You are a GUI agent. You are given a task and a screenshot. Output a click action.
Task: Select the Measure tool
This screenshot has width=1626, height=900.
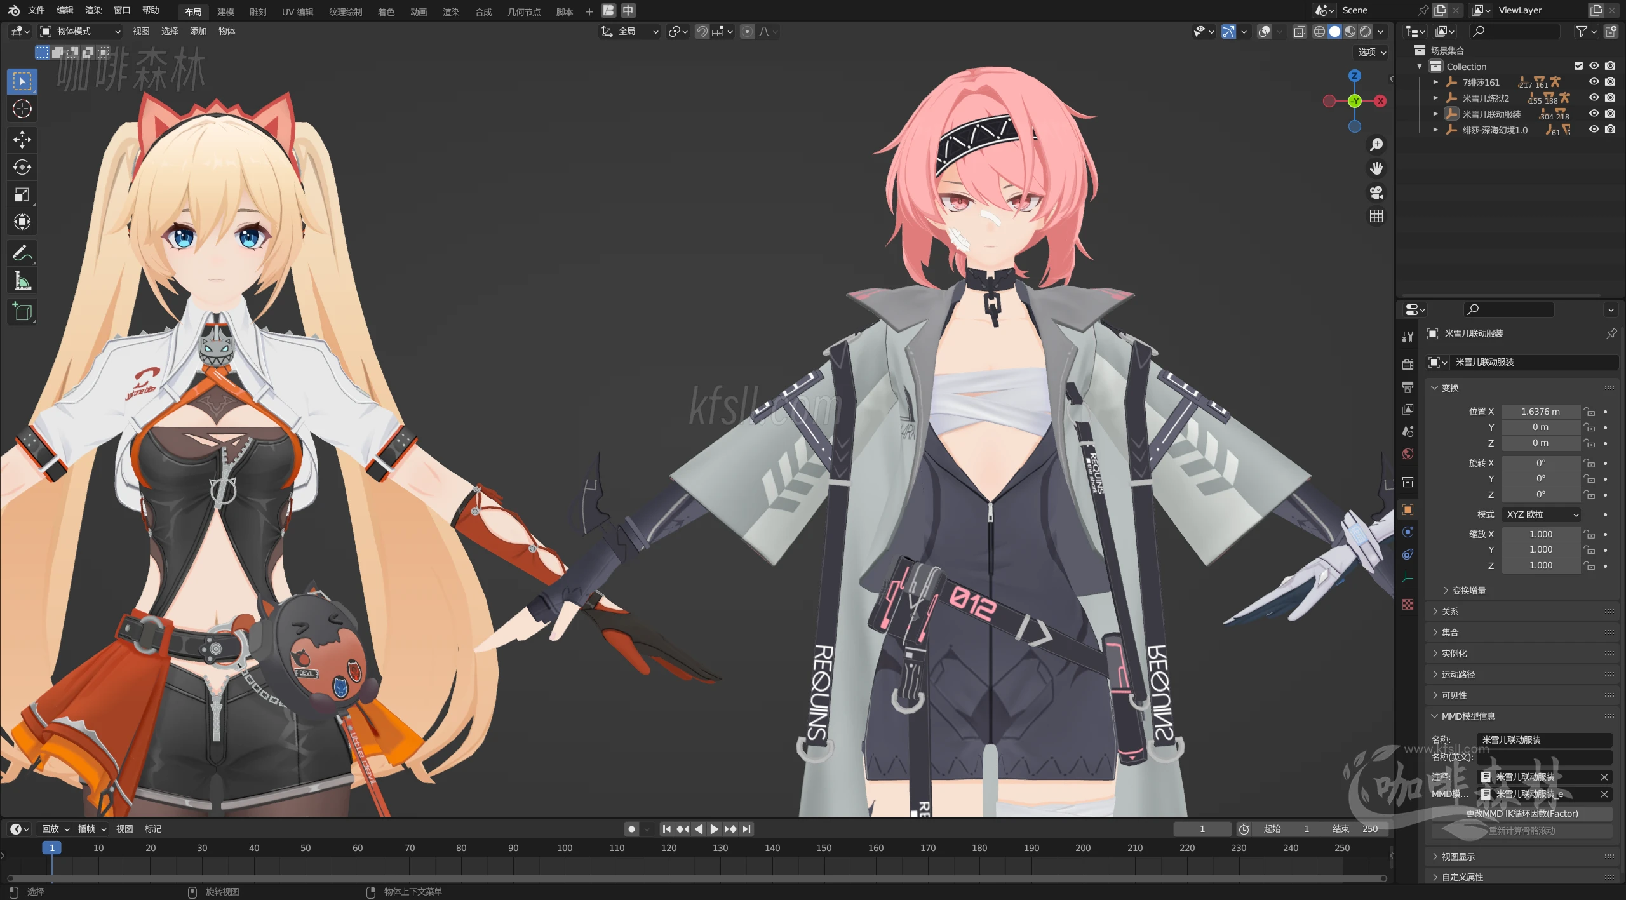pos(22,281)
